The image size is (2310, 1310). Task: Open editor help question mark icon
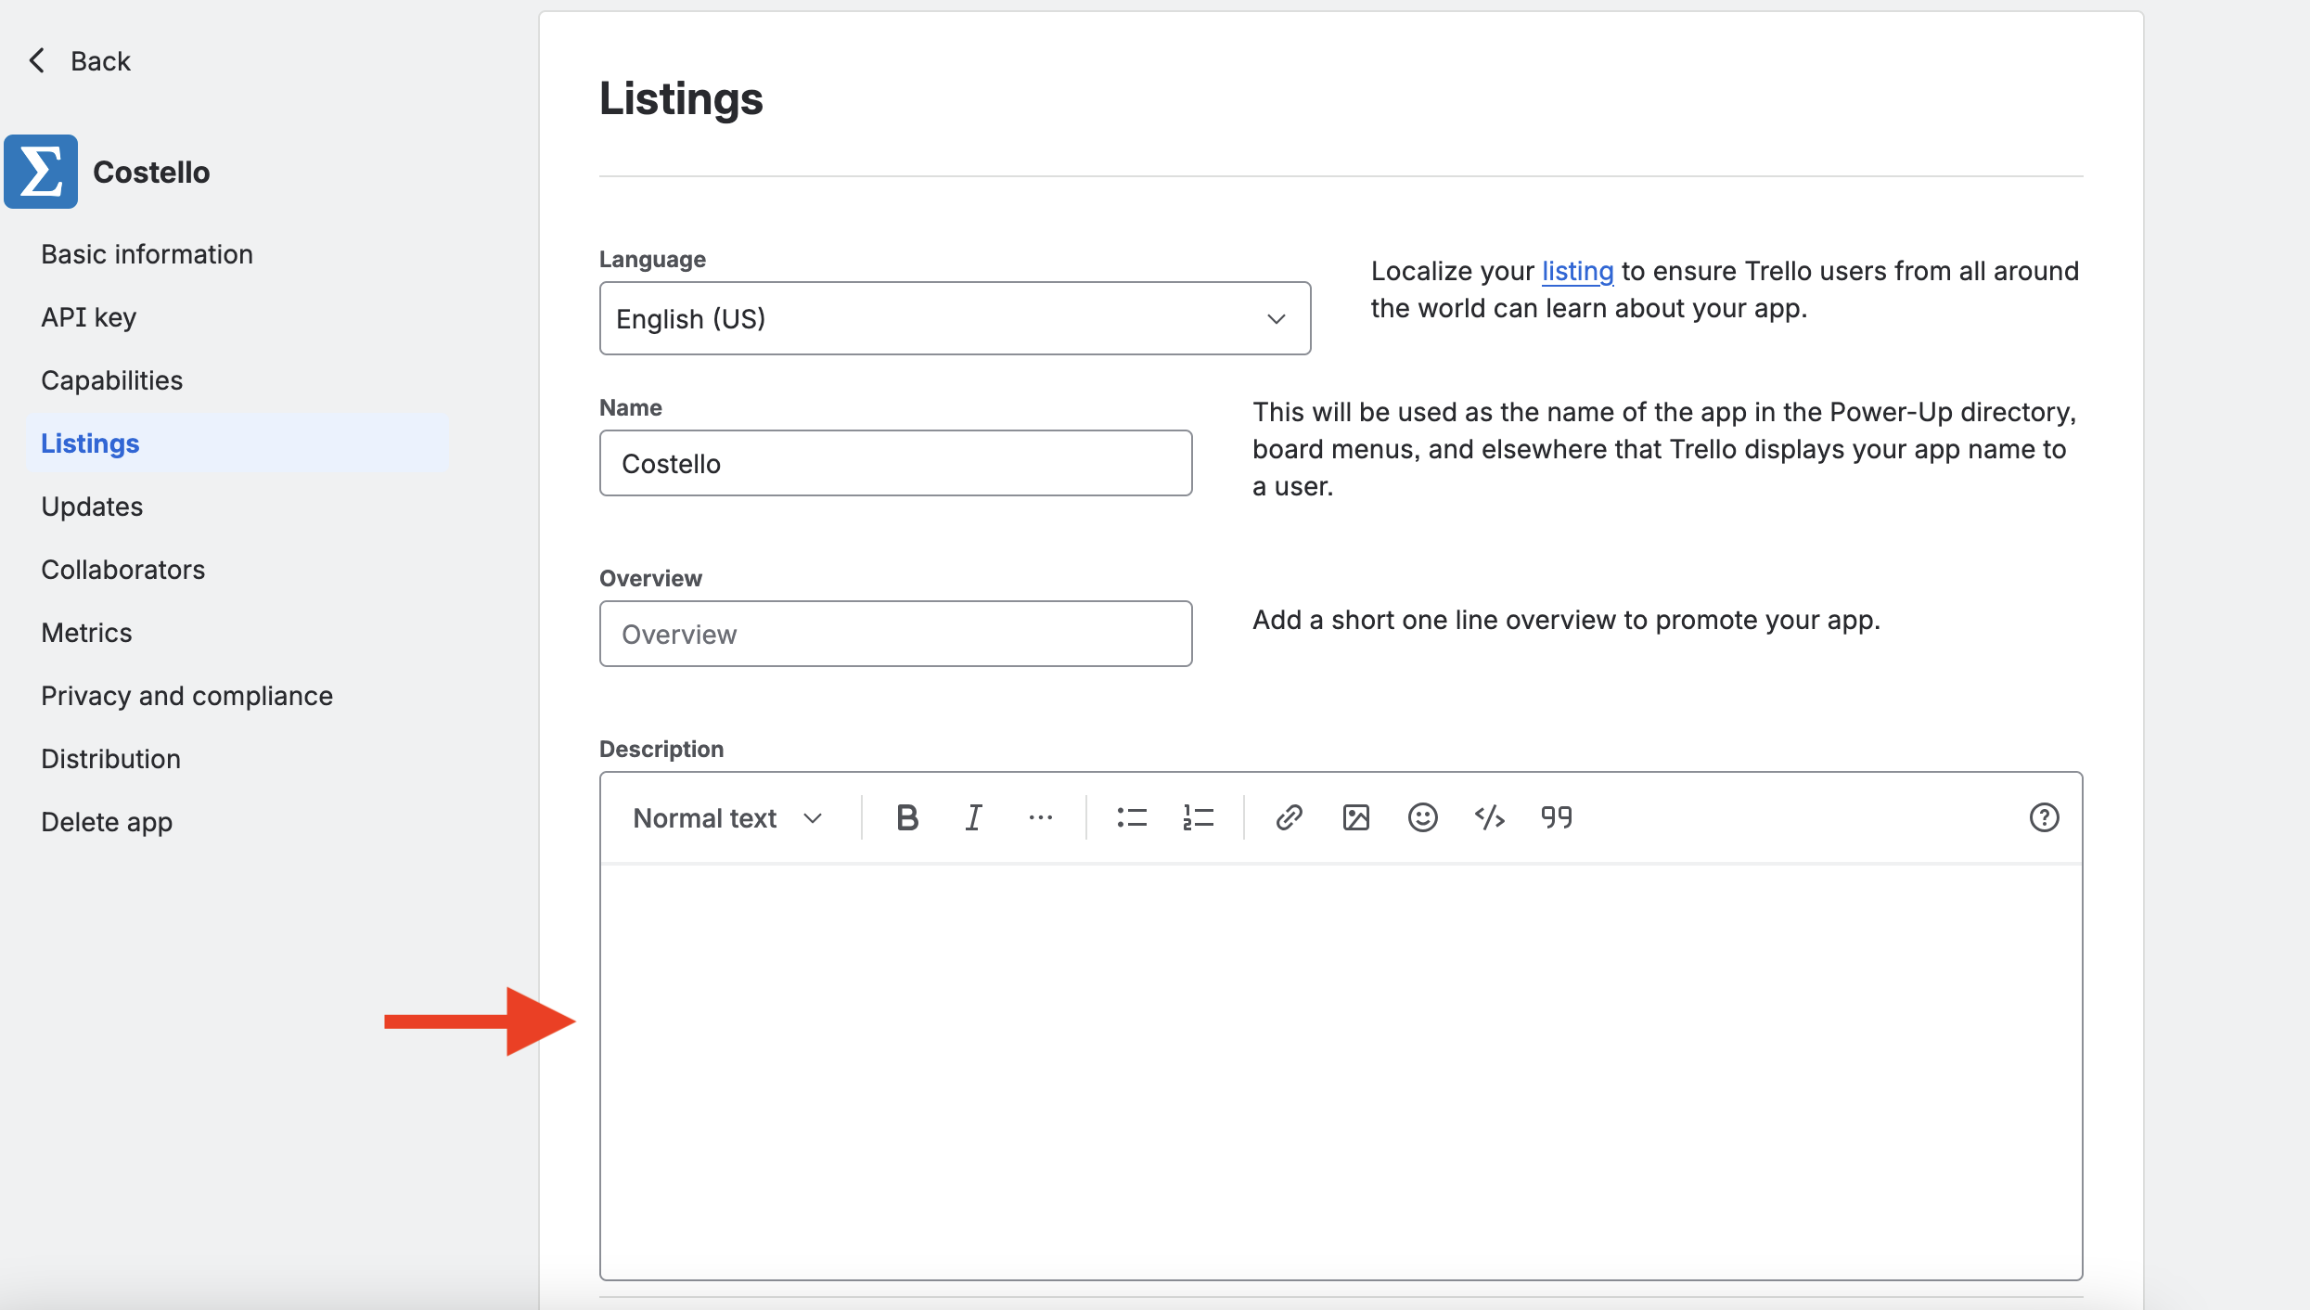2044,817
